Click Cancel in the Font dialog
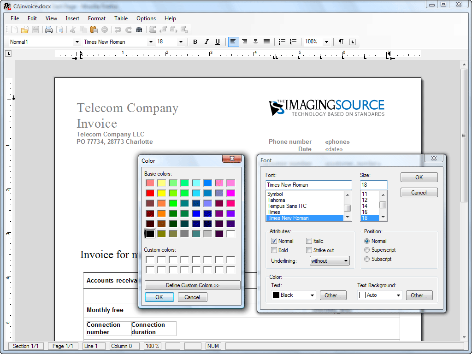Screen dimensions: 472x354 (419, 192)
